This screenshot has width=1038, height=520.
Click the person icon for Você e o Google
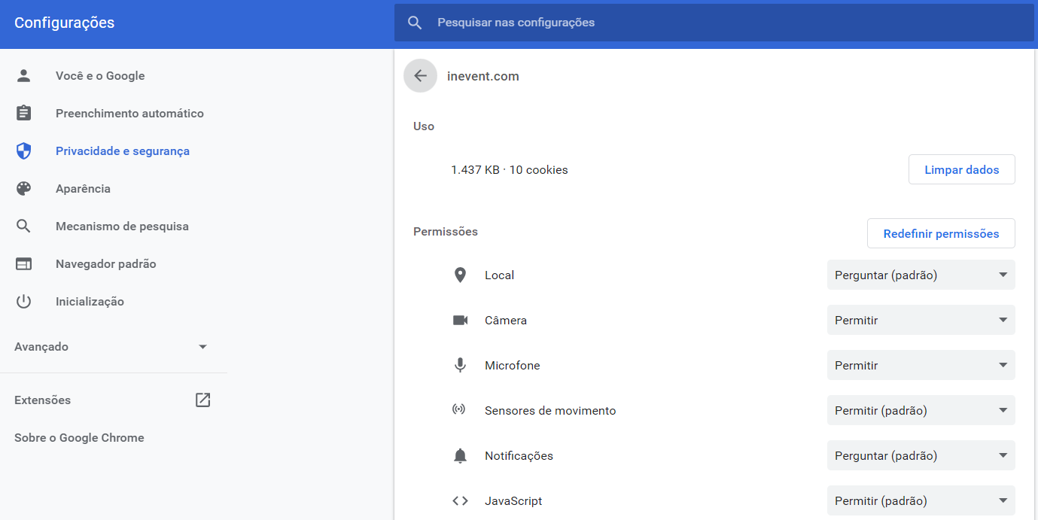point(24,76)
